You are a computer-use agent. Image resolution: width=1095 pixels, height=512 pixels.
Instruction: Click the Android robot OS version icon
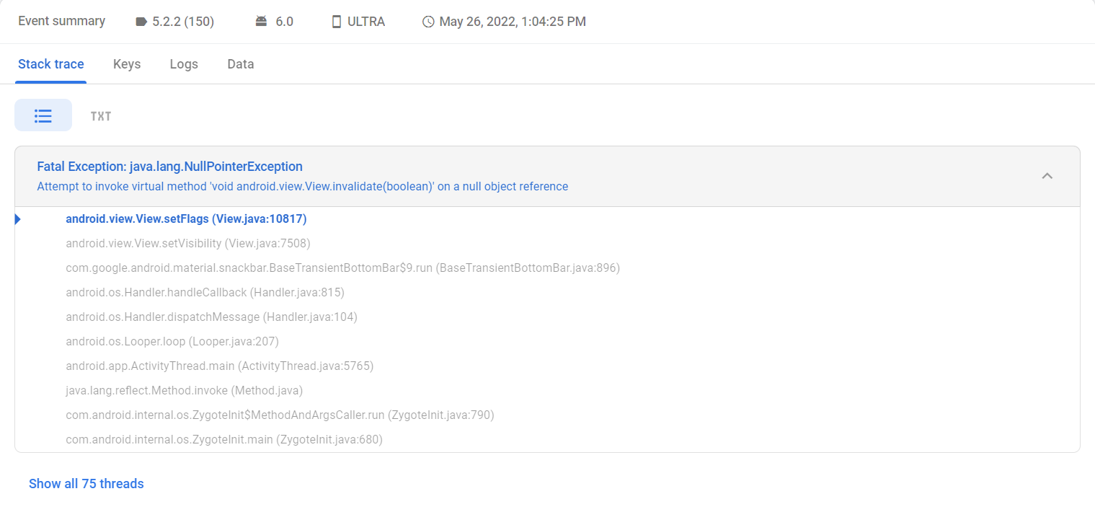(x=260, y=21)
